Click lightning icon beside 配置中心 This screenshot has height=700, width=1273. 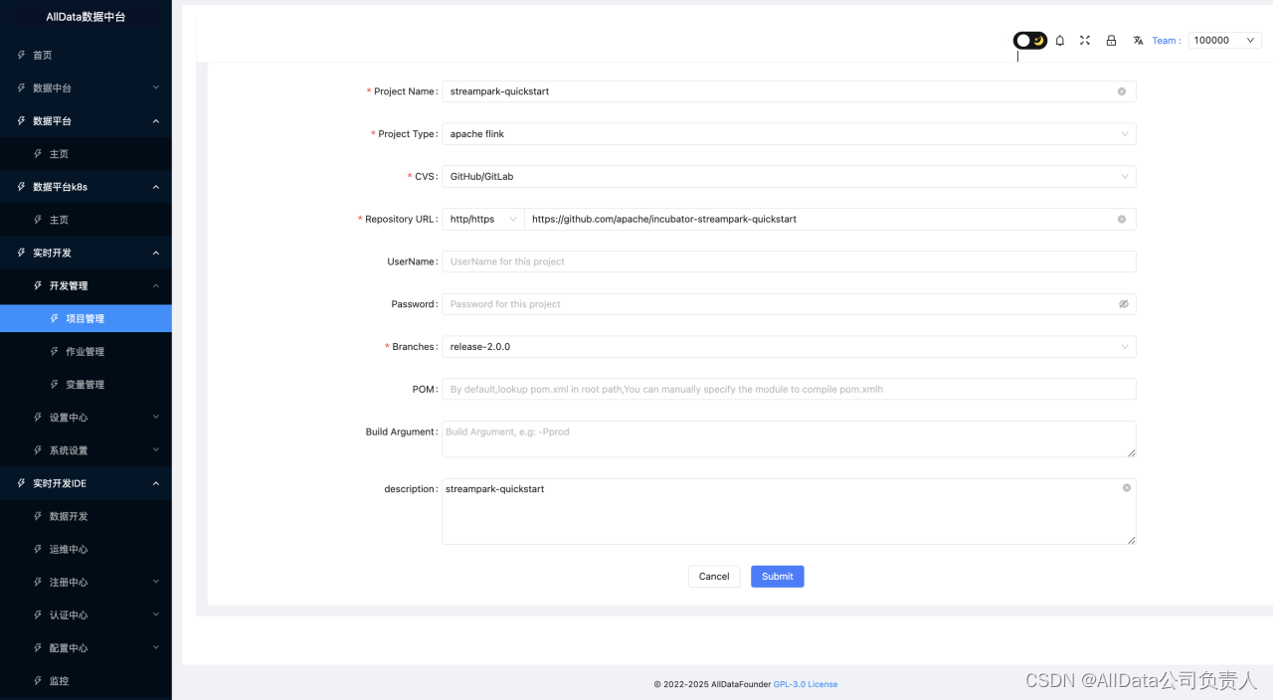(x=38, y=648)
